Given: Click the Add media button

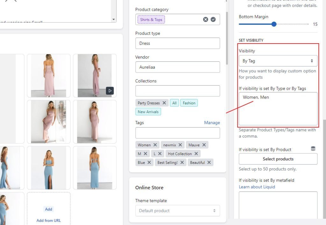Looking at the screenshot, I should (48, 209).
